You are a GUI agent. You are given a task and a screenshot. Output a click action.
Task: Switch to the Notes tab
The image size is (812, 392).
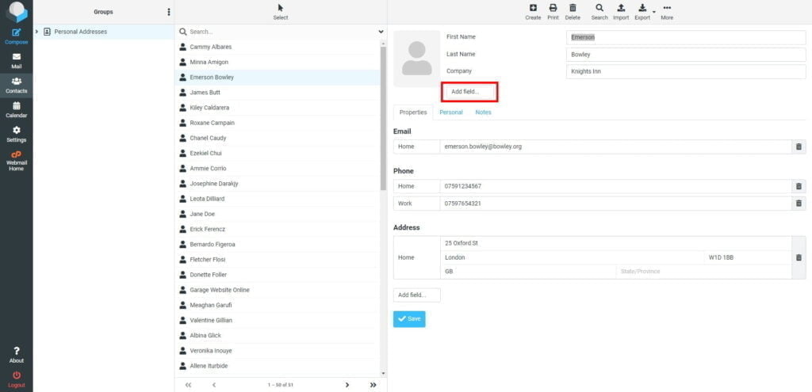483,112
